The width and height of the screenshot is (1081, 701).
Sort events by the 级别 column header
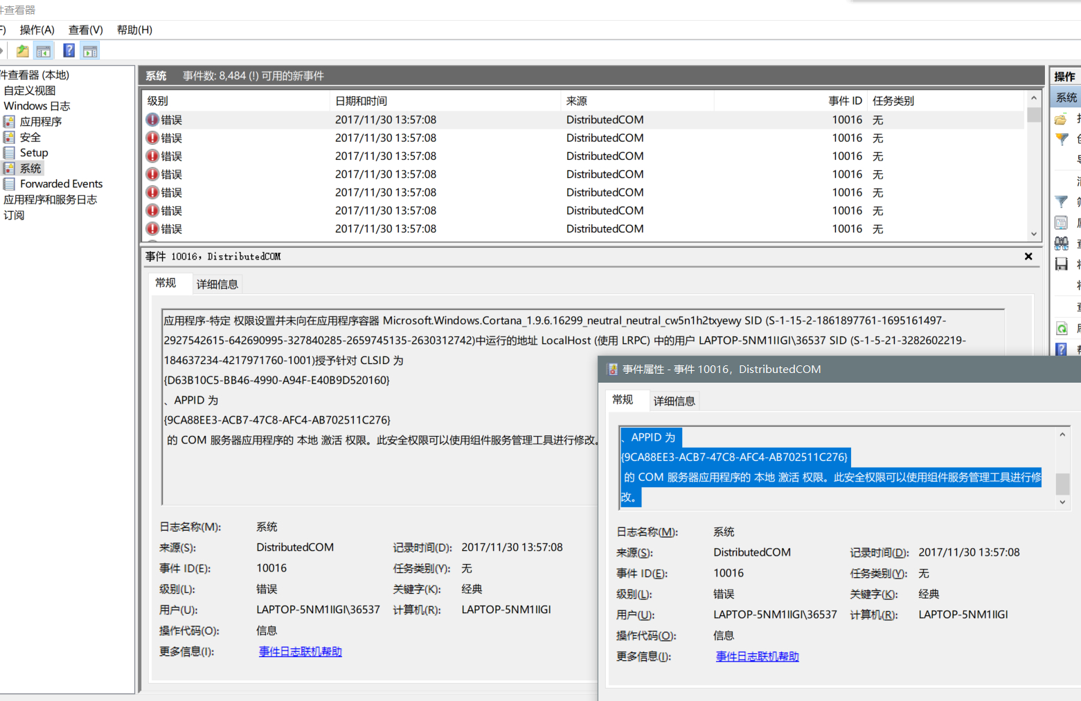coord(236,101)
